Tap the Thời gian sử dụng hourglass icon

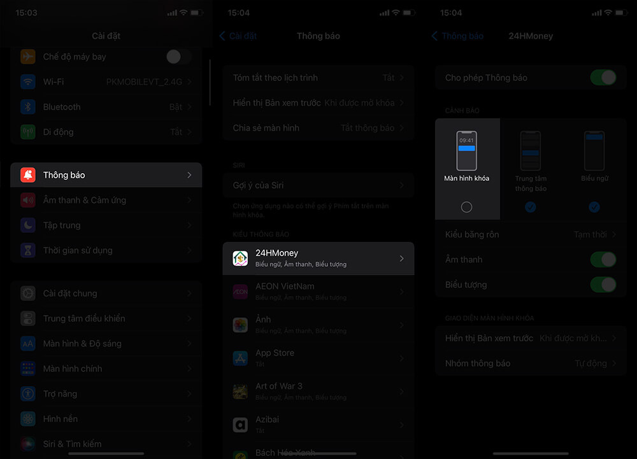28,250
